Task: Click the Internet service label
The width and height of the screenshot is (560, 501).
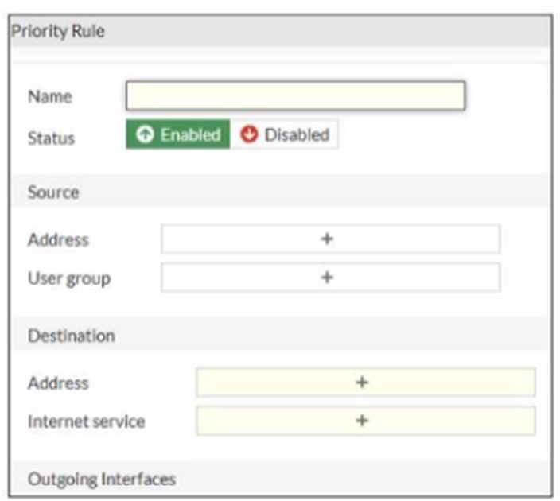Action: (x=87, y=421)
